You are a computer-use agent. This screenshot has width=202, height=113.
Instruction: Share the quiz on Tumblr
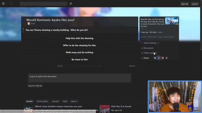point(166,58)
